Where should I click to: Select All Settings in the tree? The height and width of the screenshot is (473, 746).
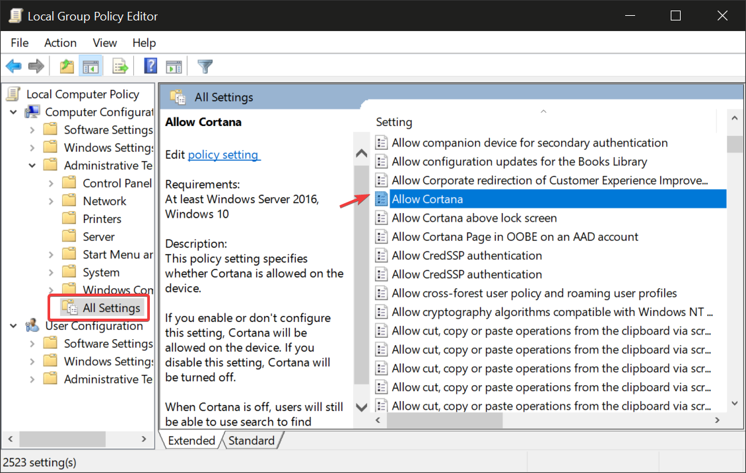(x=112, y=307)
